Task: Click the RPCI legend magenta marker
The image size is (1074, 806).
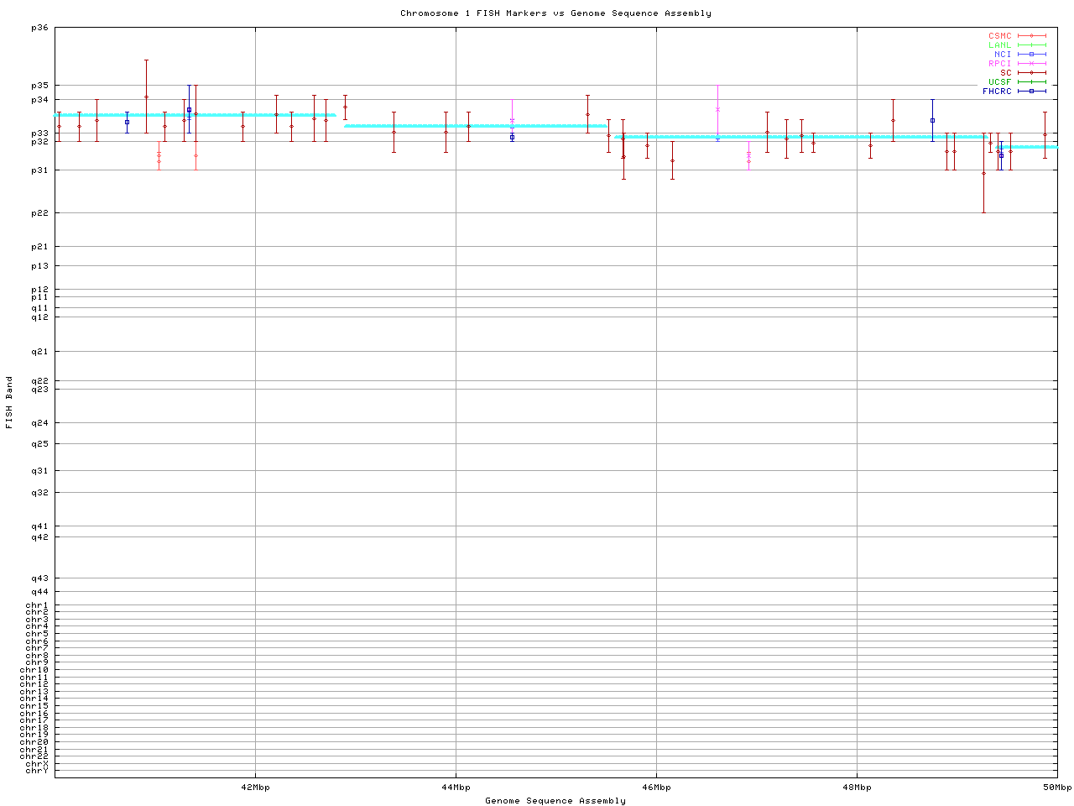Action: [1031, 64]
